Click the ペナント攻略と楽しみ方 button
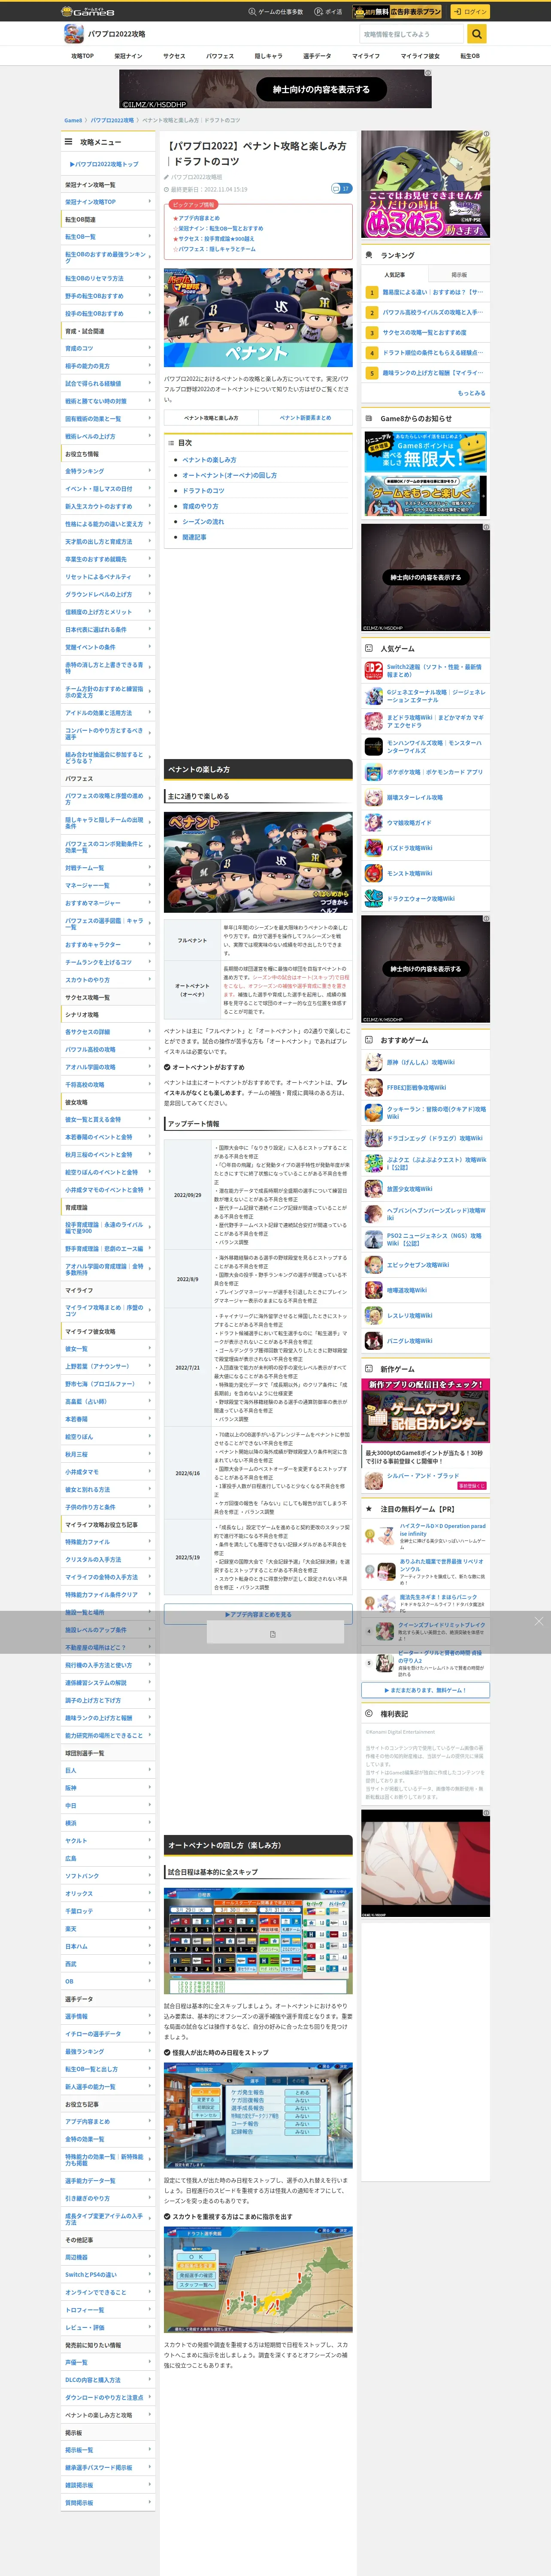The image size is (551, 2576). (211, 418)
